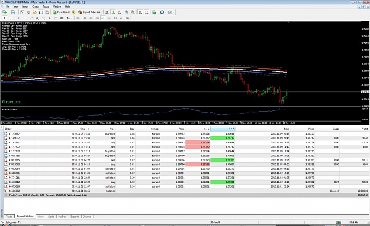This screenshot has height=226, width=370.
Task: Open the chart Templates icon
Action: (170, 12)
